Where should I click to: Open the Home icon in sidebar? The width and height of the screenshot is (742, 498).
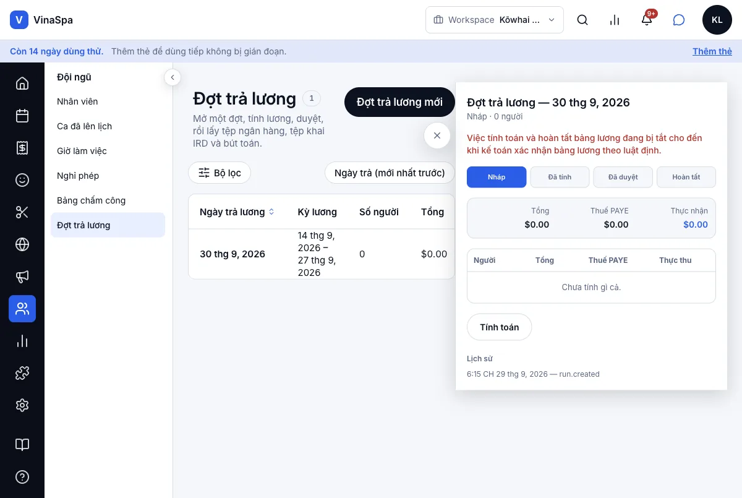[22, 83]
